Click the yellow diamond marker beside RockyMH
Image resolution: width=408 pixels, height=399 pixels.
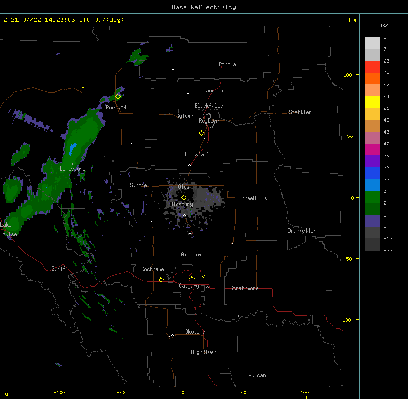pos(118,97)
